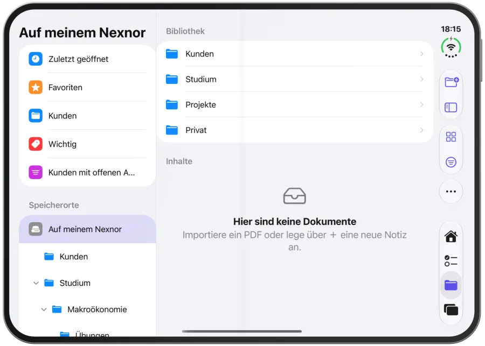Open Kunden mit offenen A... smart list
The height and width of the screenshot is (346, 485).
[x=87, y=172]
